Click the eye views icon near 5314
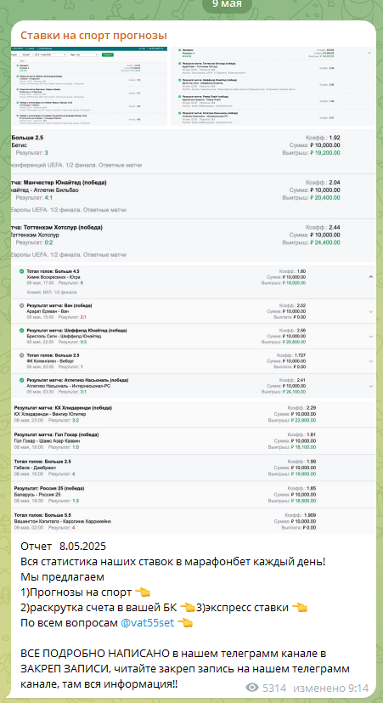 tap(252, 689)
